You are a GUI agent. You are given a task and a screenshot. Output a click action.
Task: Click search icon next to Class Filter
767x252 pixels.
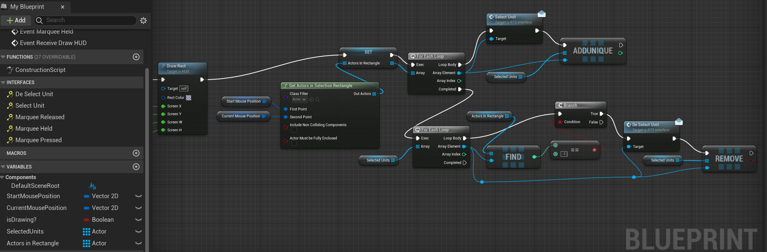coord(317,100)
